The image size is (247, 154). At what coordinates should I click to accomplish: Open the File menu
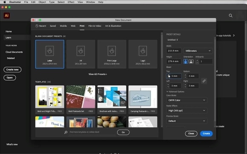click(x=26, y=2)
